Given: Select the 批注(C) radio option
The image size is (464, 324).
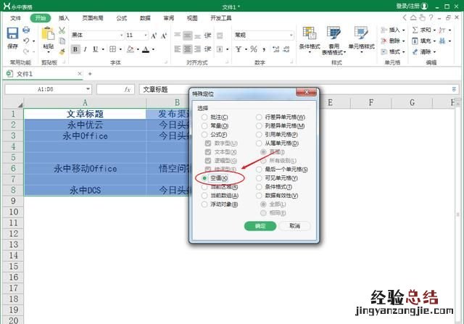Looking at the screenshot, I should click(x=205, y=117).
